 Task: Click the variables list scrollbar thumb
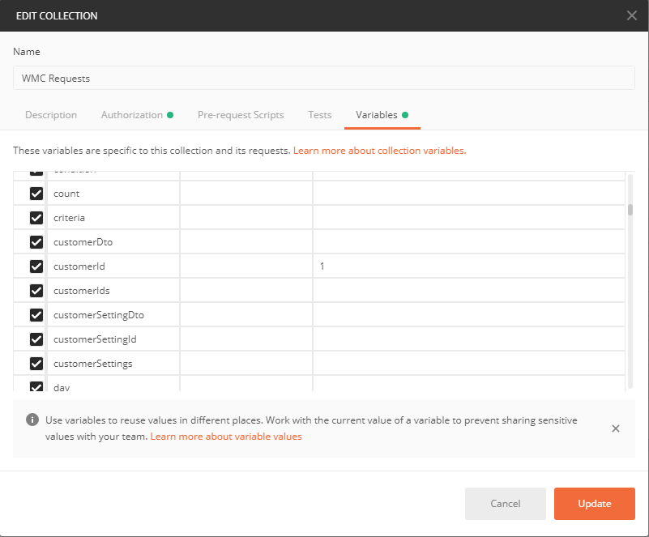point(630,210)
